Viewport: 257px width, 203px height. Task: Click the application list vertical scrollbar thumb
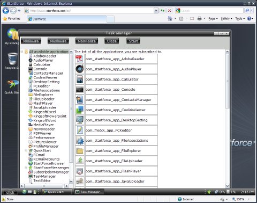click(228, 81)
